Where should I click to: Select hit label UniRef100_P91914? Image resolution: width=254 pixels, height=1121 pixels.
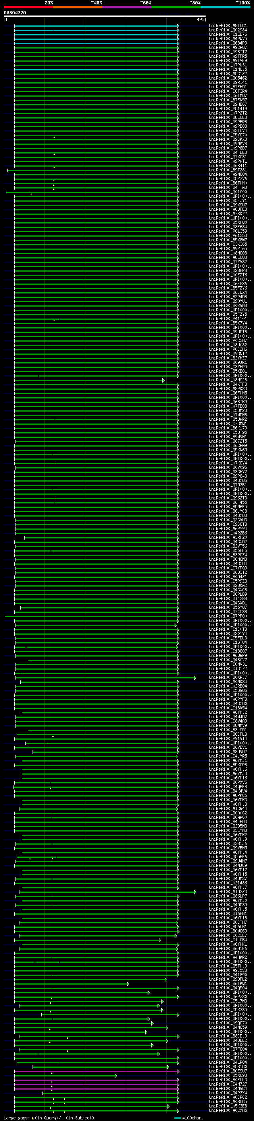[228, 739]
